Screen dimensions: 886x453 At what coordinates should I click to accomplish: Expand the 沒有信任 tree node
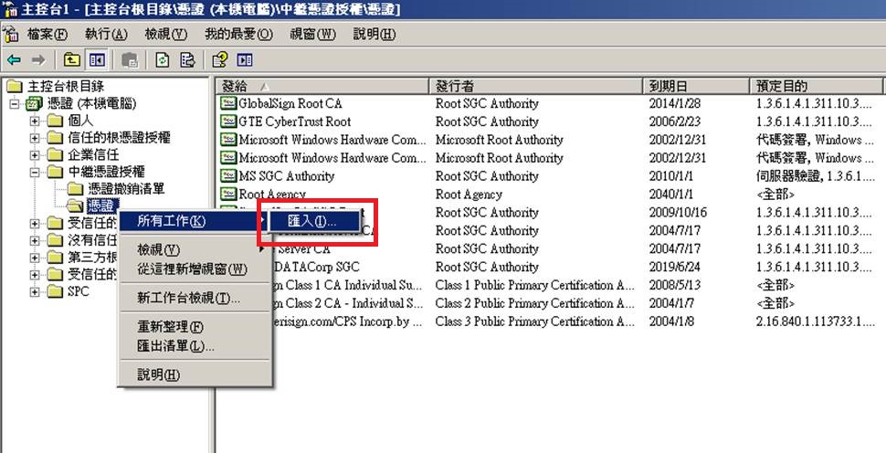pos(35,240)
